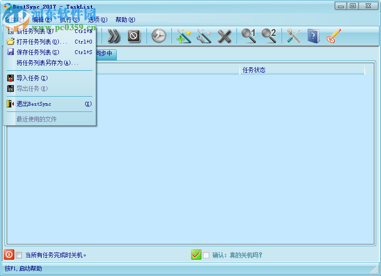Open the 帮助(H) menu
The width and height of the screenshot is (381, 276).
125,20
